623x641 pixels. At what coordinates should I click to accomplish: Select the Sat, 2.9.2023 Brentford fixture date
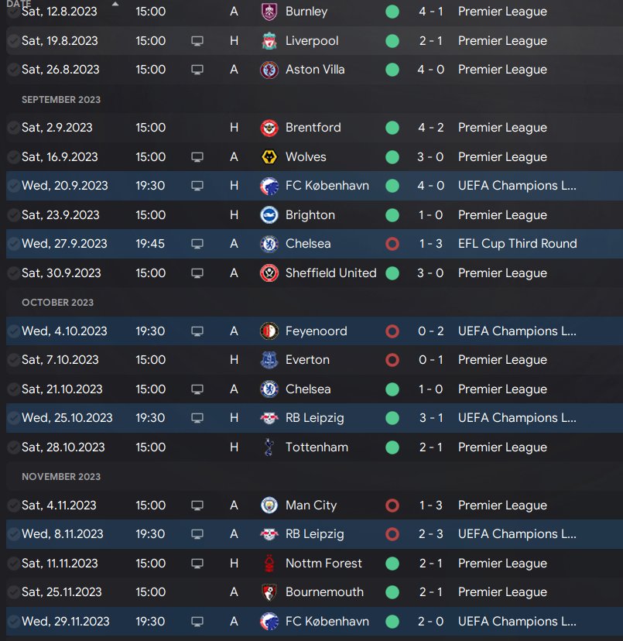[x=56, y=128]
